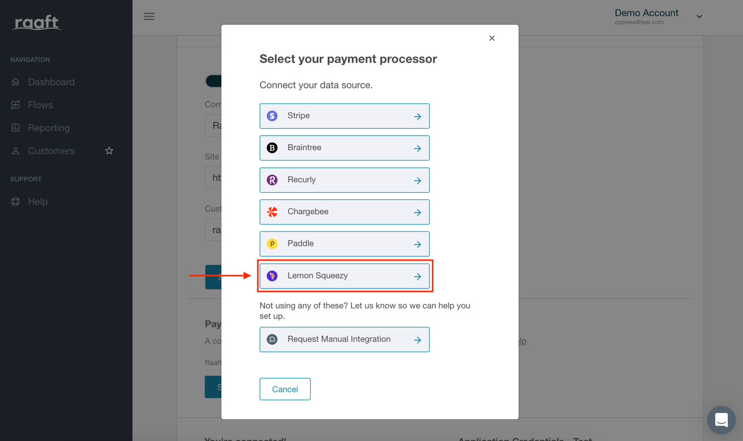Open Help under Support
Image resolution: width=743 pixels, height=441 pixels.
(37, 202)
